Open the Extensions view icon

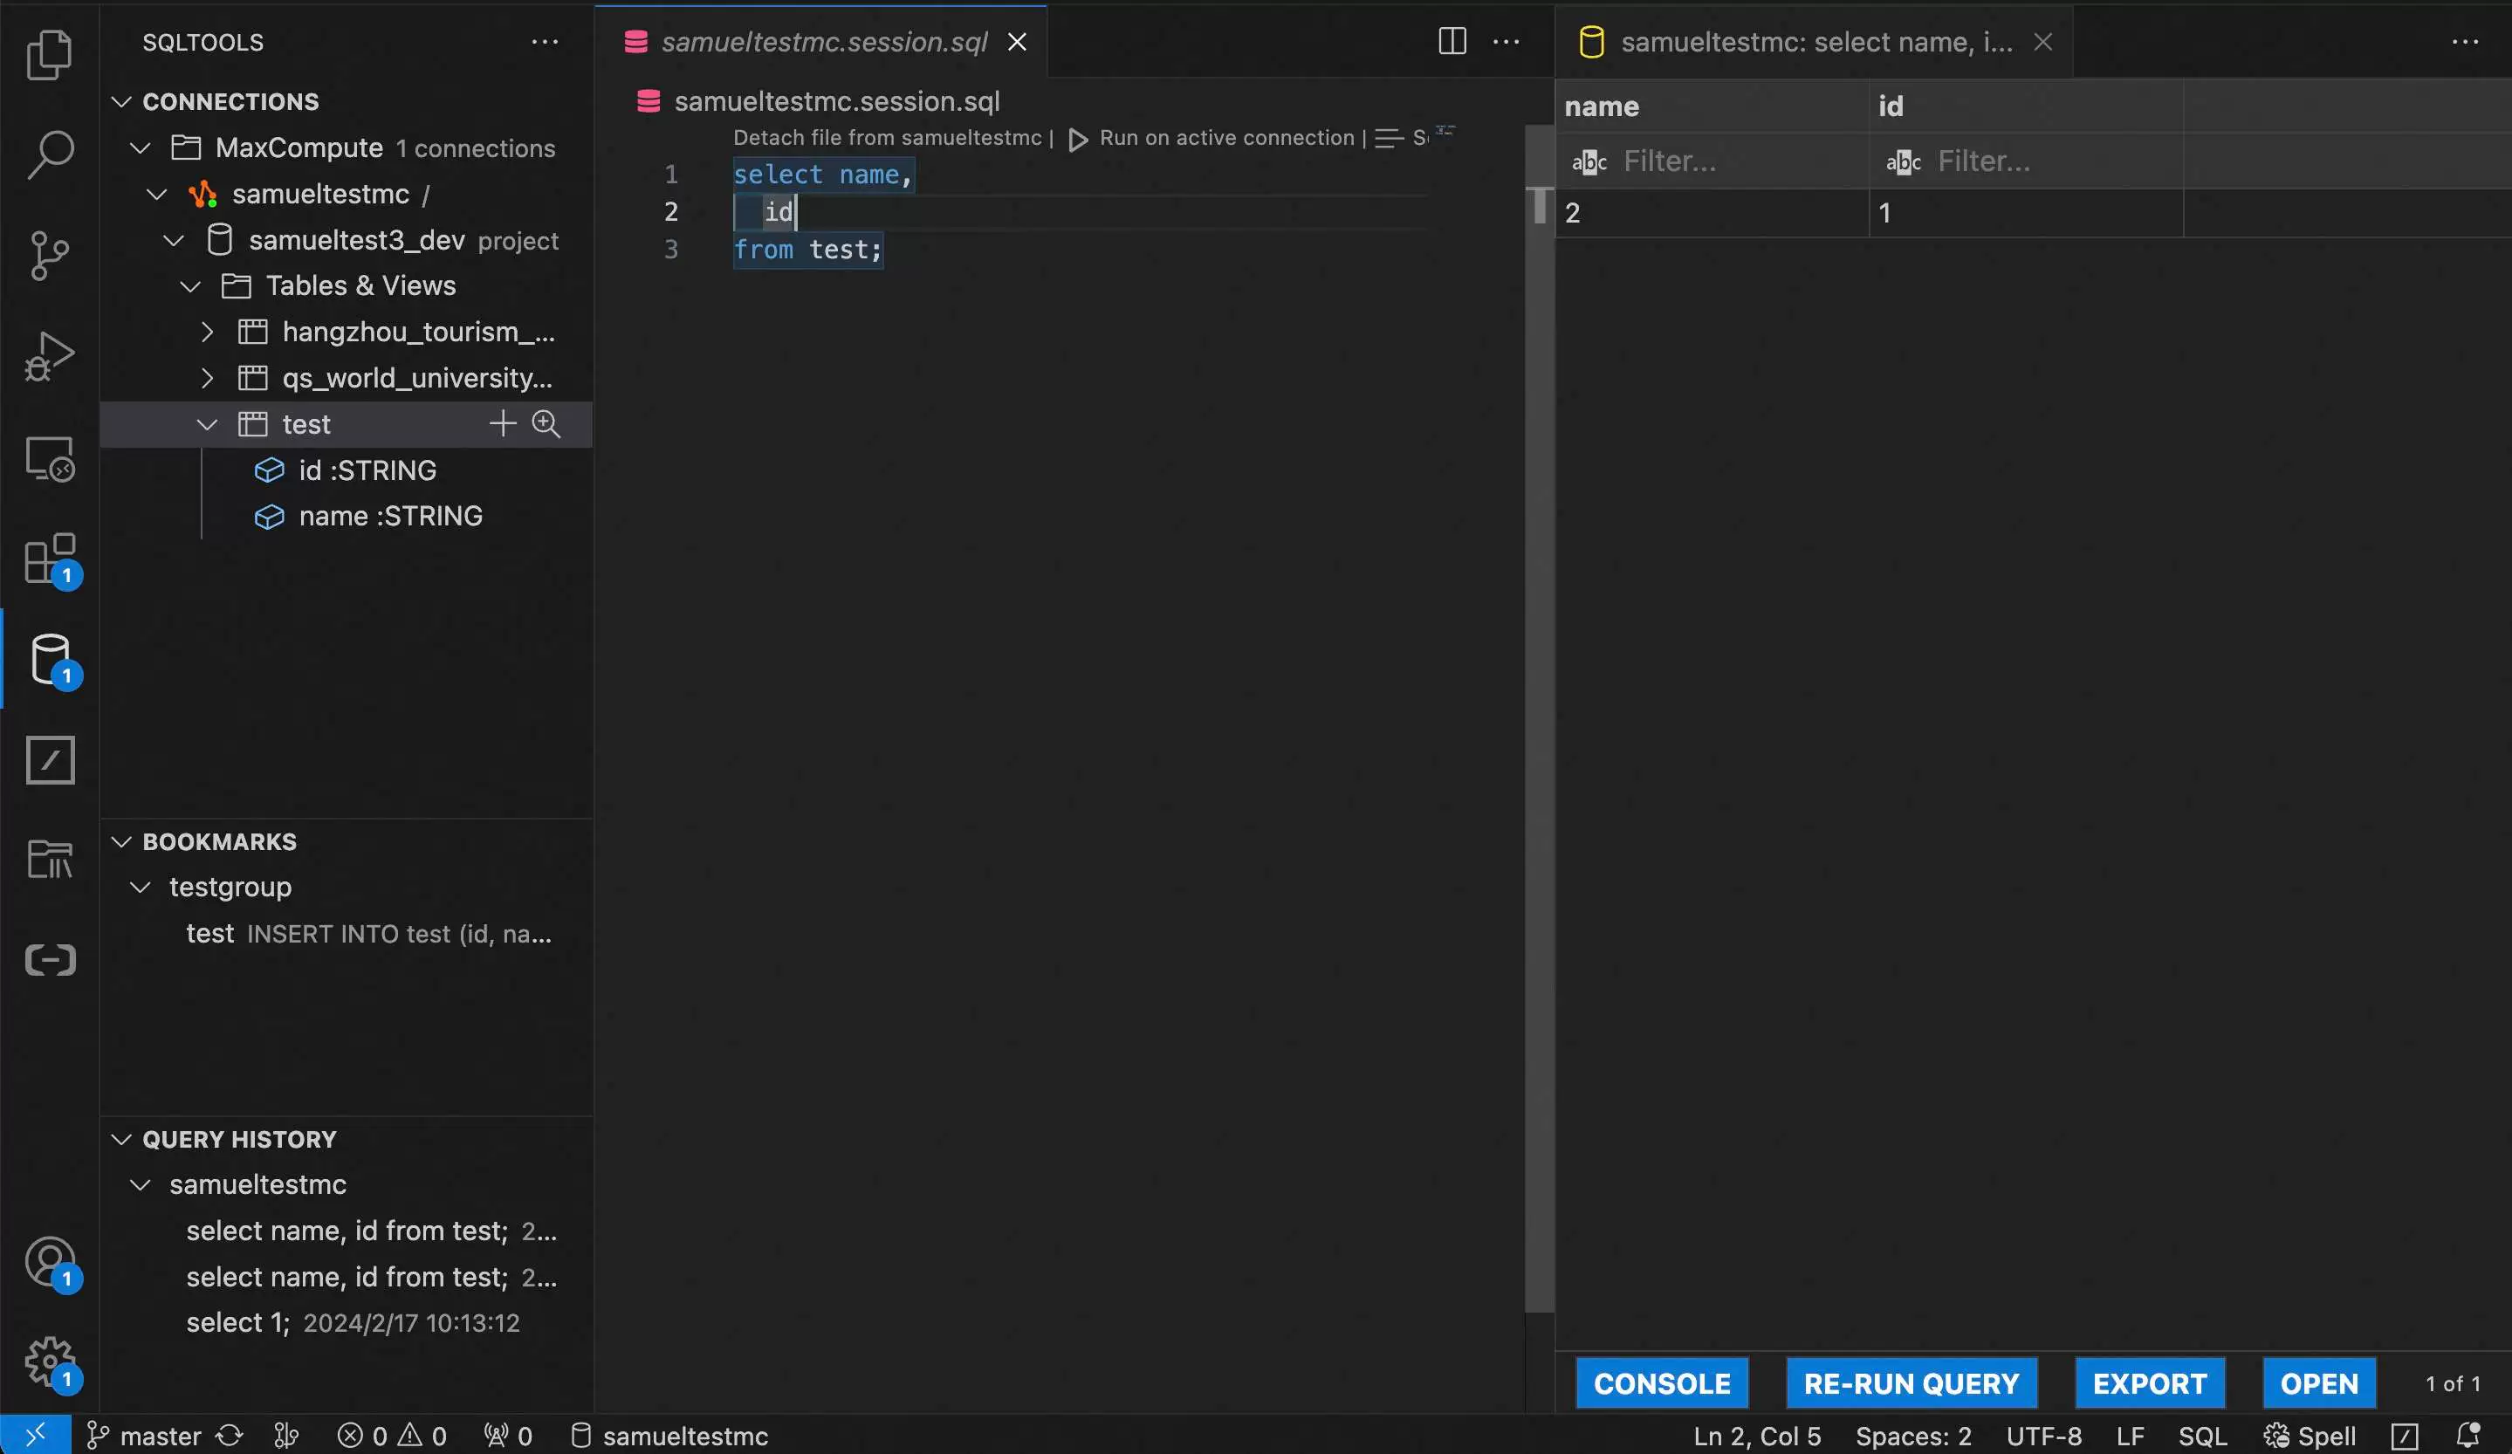(x=50, y=558)
